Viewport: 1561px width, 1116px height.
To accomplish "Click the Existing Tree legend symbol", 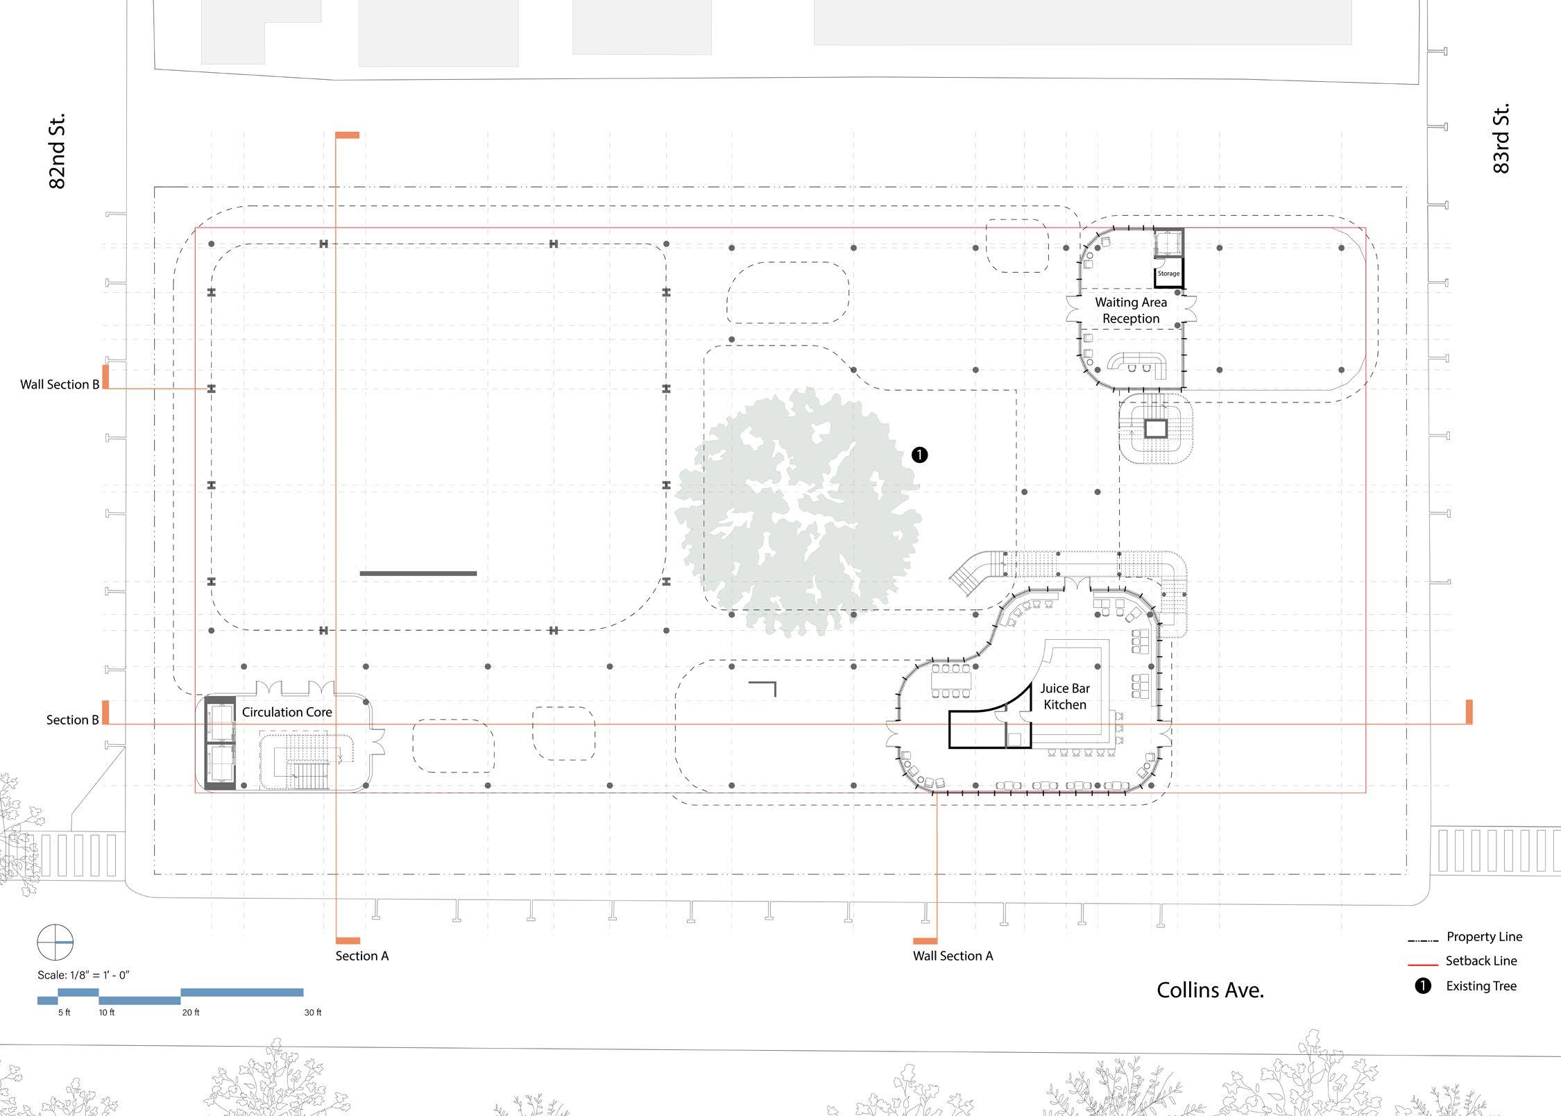I will pos(1422,986).
